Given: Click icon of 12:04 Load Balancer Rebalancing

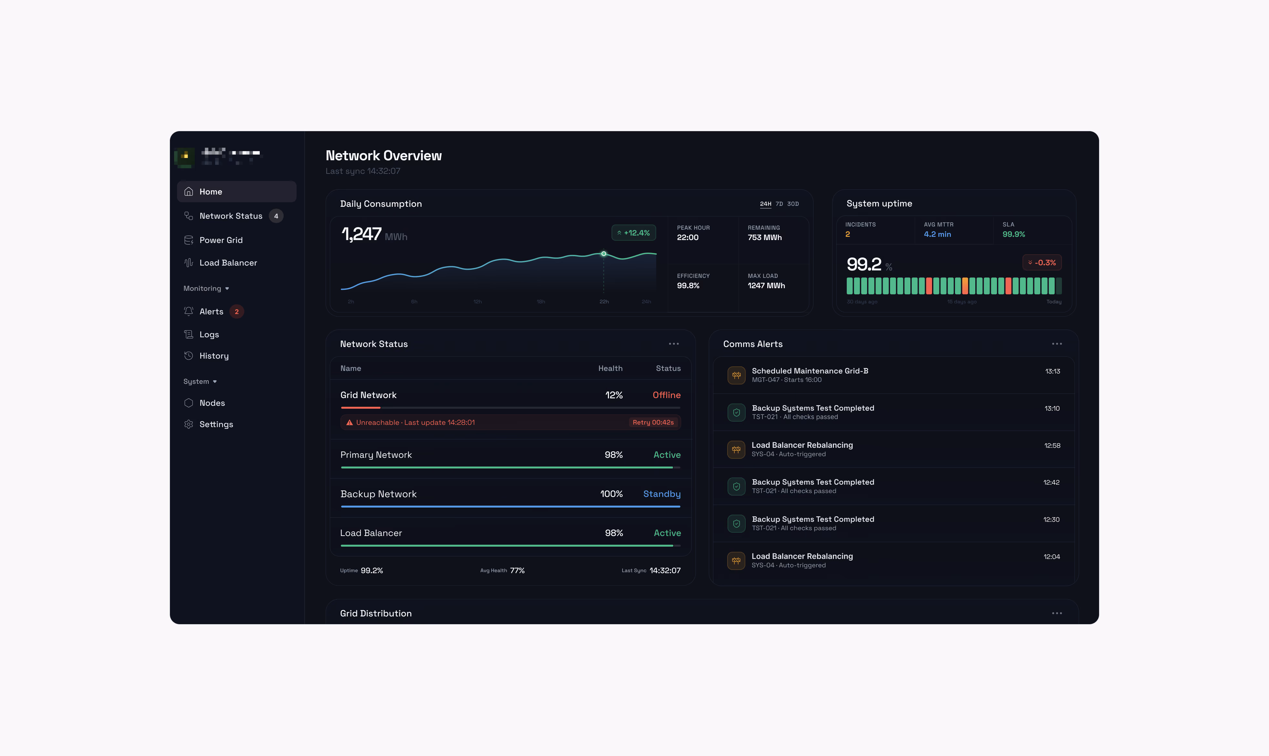Looking at the screenshot, I should (x=736, y=561).
